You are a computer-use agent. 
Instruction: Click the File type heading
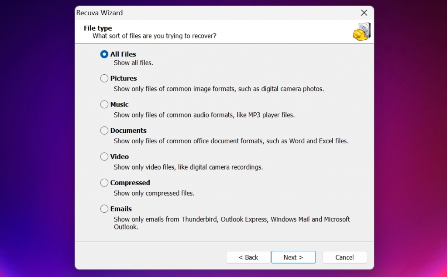pos(98,28)
